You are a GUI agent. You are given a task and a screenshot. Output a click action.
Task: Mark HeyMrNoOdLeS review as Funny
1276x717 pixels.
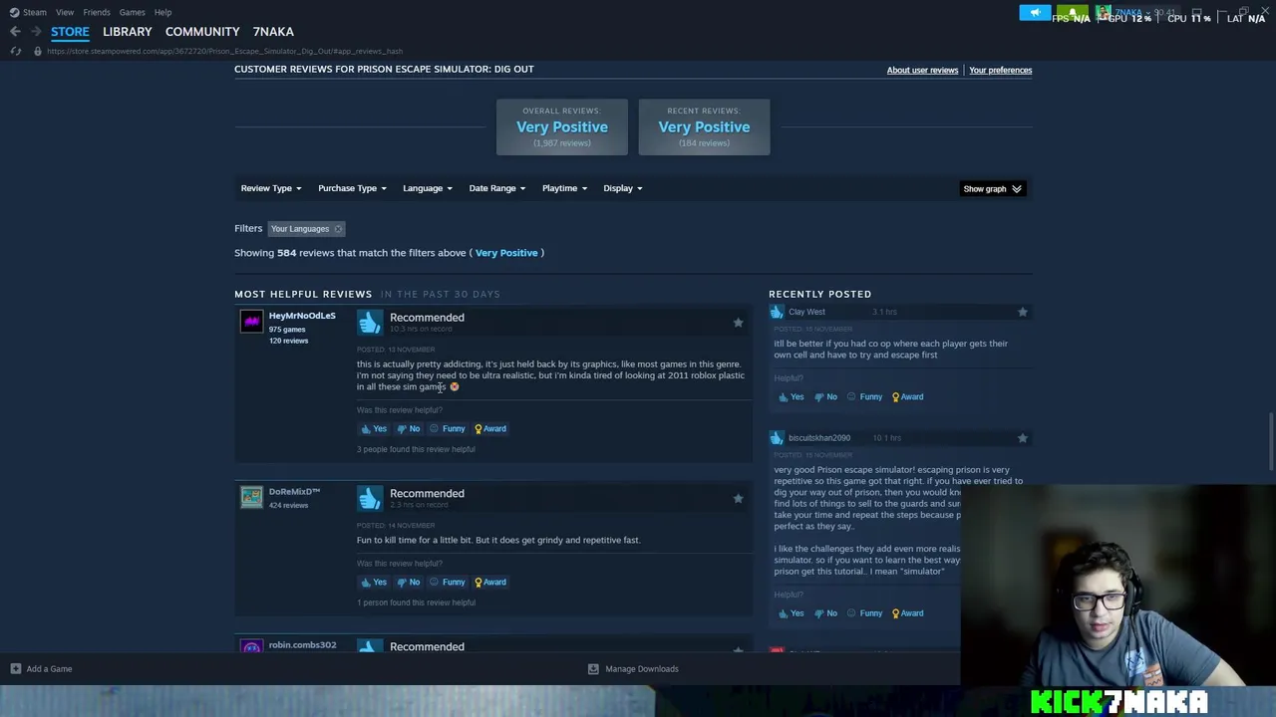point(448,428)
